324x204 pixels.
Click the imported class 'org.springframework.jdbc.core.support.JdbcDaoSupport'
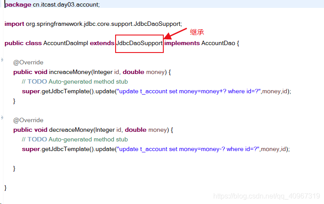click(x=103, y=24)
